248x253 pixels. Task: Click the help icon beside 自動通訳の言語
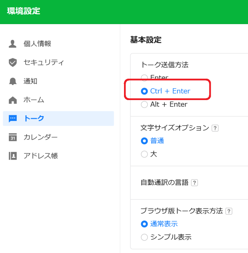coord(195,183)
